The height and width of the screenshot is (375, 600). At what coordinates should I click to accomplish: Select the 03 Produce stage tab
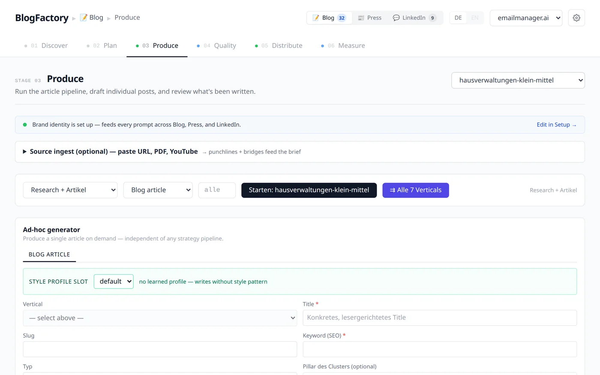pyautogui.click(x=157, y=46)
